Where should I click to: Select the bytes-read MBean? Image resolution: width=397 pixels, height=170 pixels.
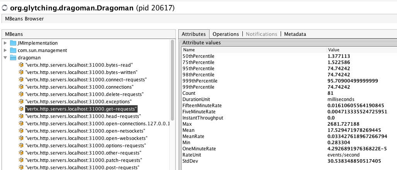pos(79,65)
